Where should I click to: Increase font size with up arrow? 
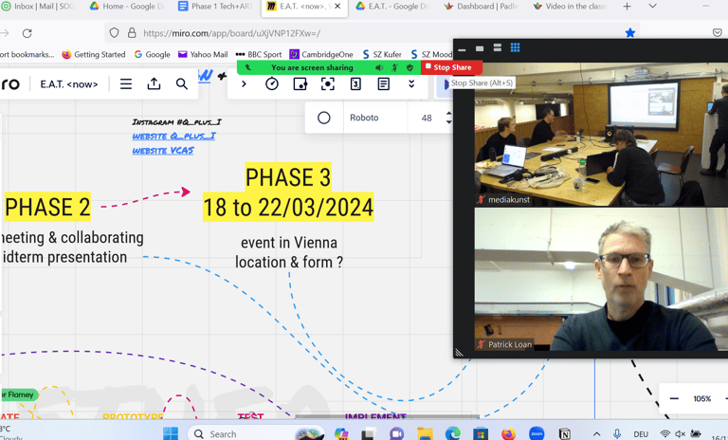[448, 114]
